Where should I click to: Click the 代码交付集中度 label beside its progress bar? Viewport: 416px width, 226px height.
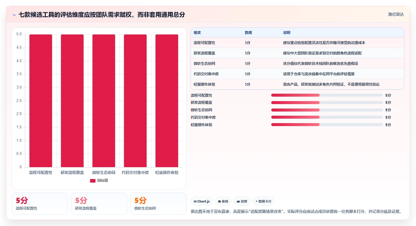pyautogui.click(x=203, y=117)
